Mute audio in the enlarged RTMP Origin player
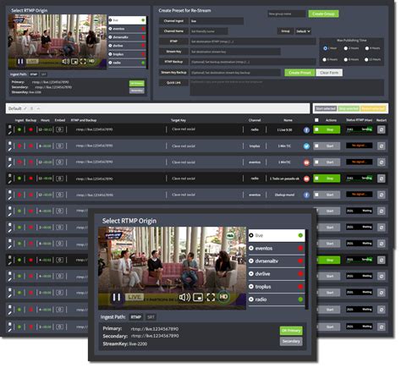The height and width of the screenshot is (368, 401). pyautogui.click(x=184, y=297)
